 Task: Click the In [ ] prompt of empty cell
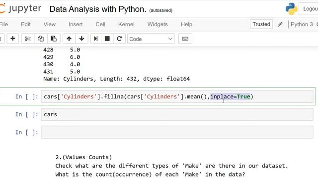(27, 133)
